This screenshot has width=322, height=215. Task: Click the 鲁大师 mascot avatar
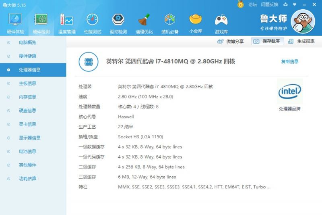303,21
